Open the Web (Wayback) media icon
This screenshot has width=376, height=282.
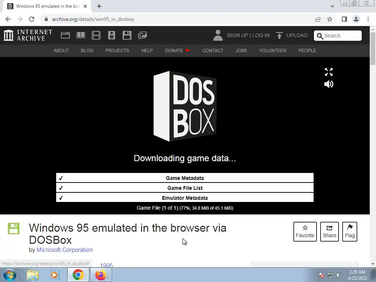[65, 35]
